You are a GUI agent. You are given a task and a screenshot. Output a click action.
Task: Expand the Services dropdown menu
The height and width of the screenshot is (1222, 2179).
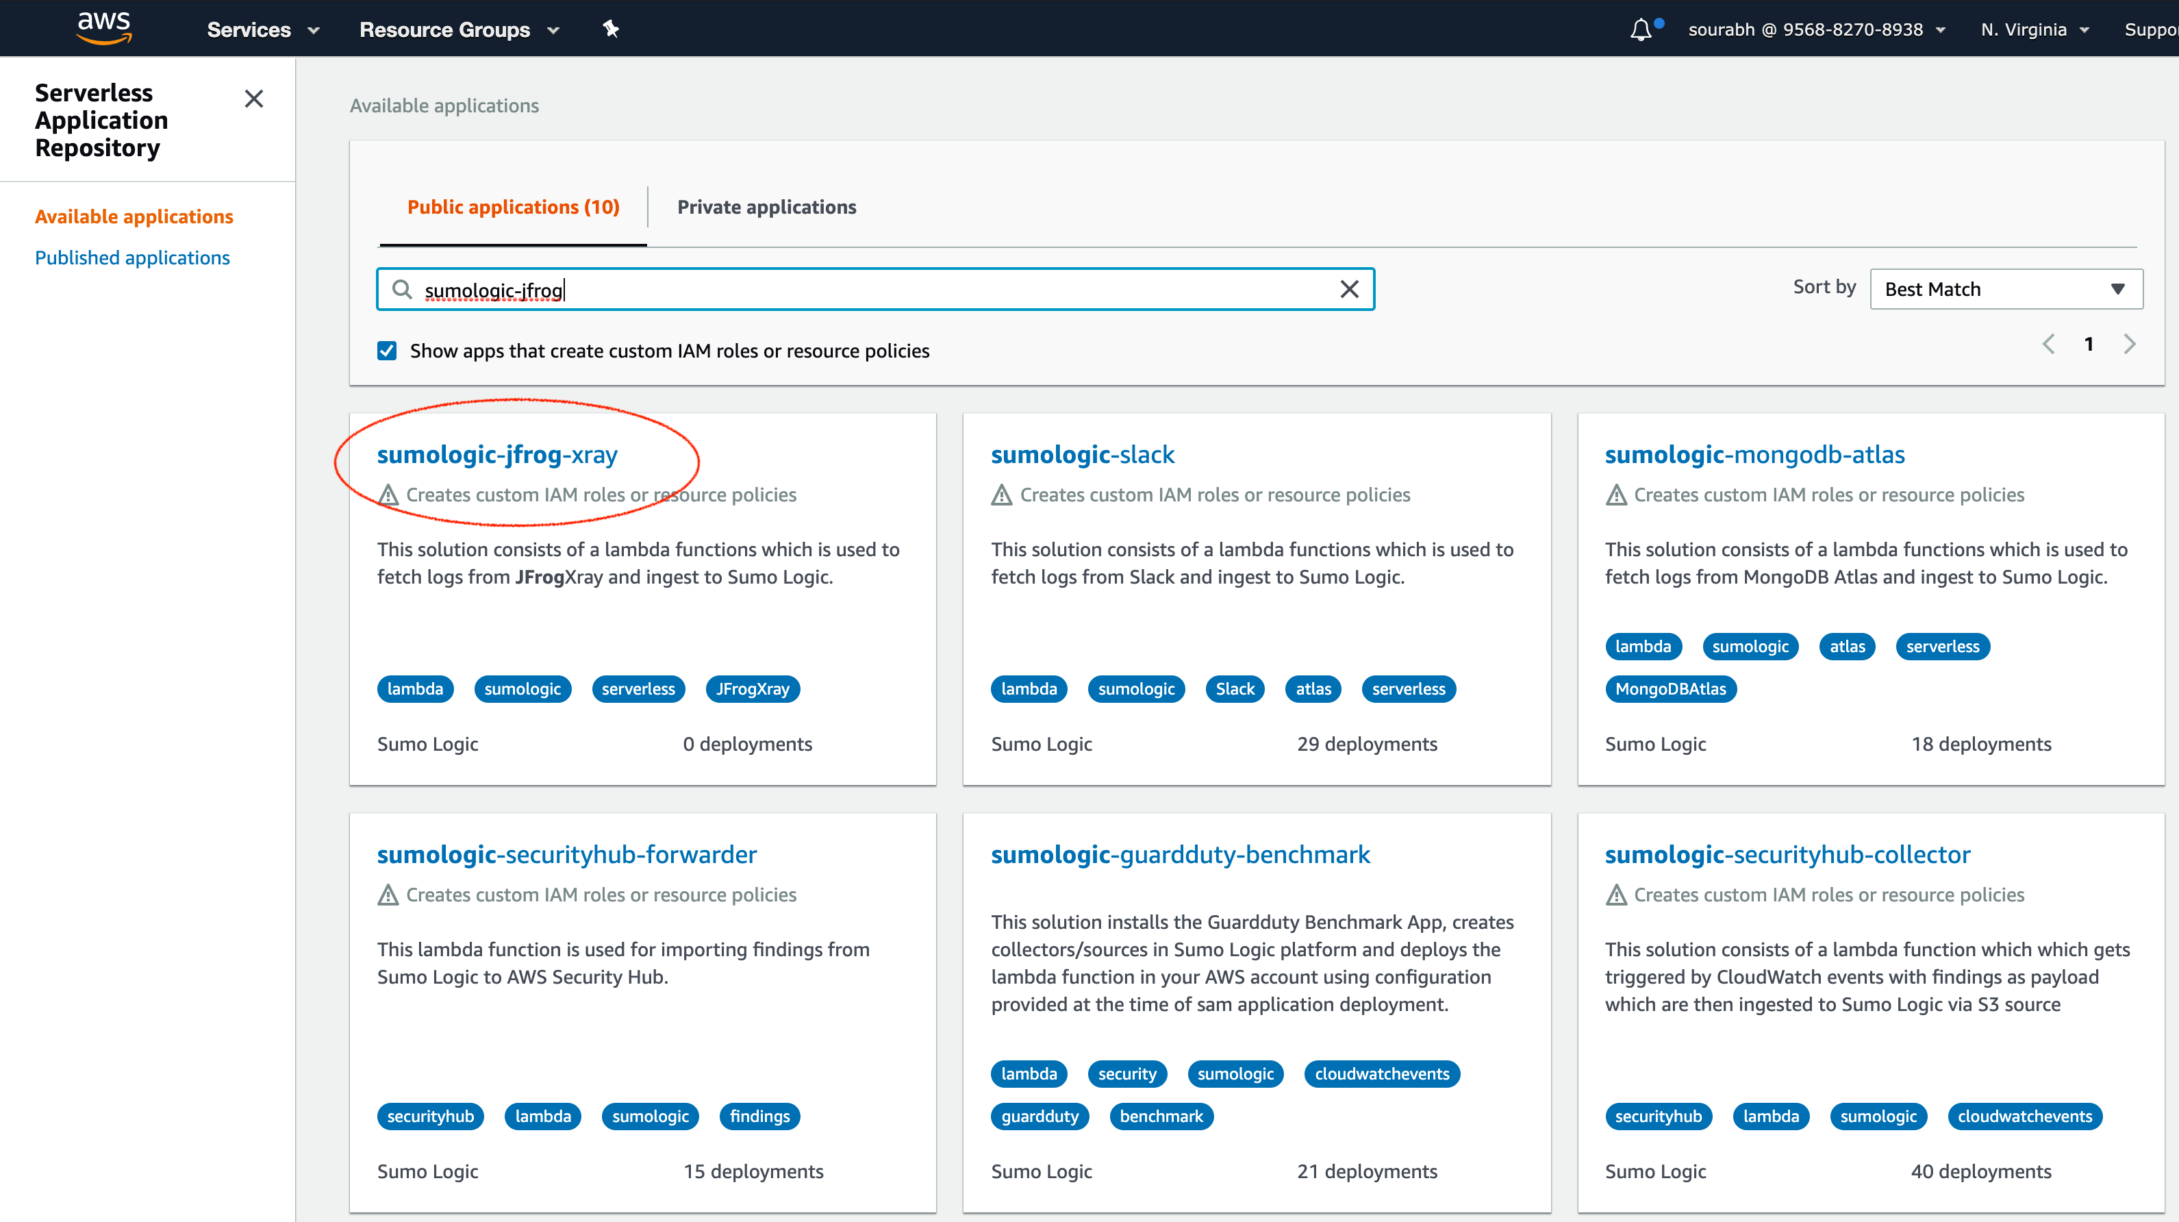pos(263,29)
